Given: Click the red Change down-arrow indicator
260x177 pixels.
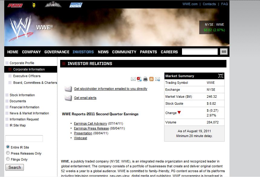Looking at the screenshot, I should click(x=179, y=113).
